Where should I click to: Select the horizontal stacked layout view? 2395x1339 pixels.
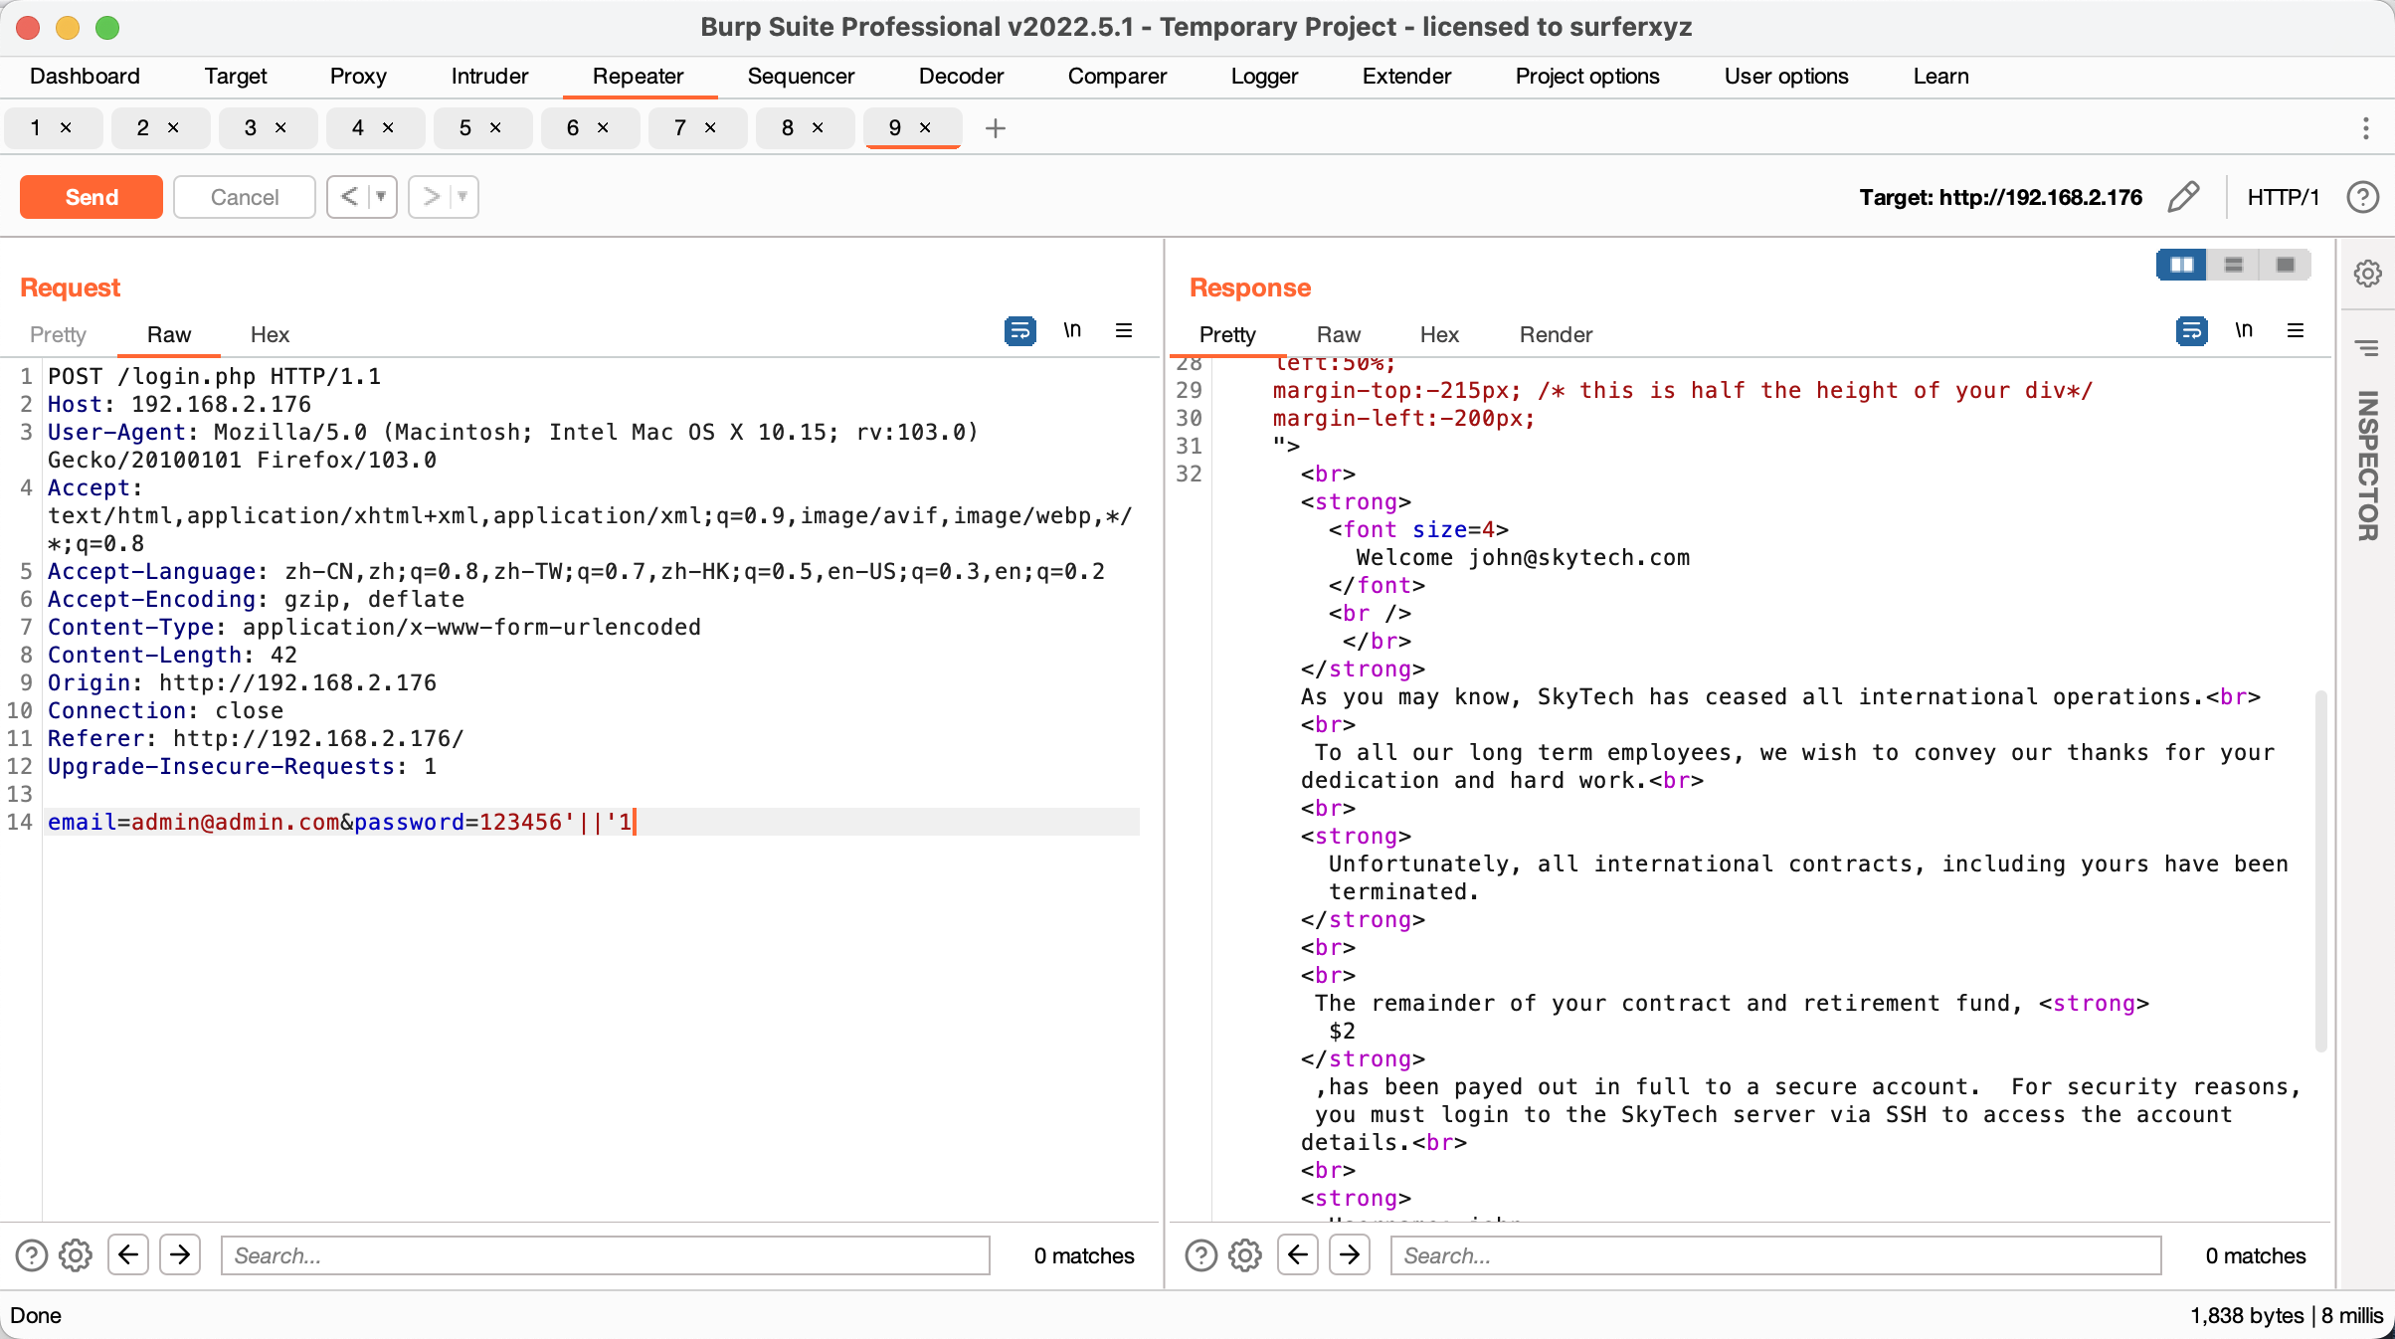[2233, 265]
